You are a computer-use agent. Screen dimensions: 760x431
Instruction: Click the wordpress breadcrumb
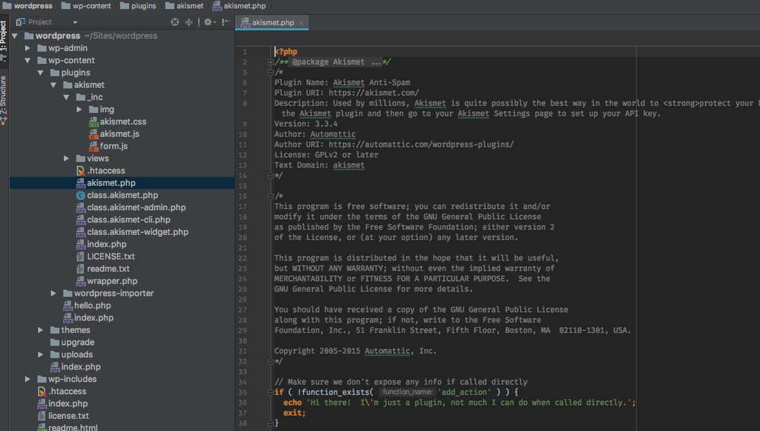click(28, 6)
